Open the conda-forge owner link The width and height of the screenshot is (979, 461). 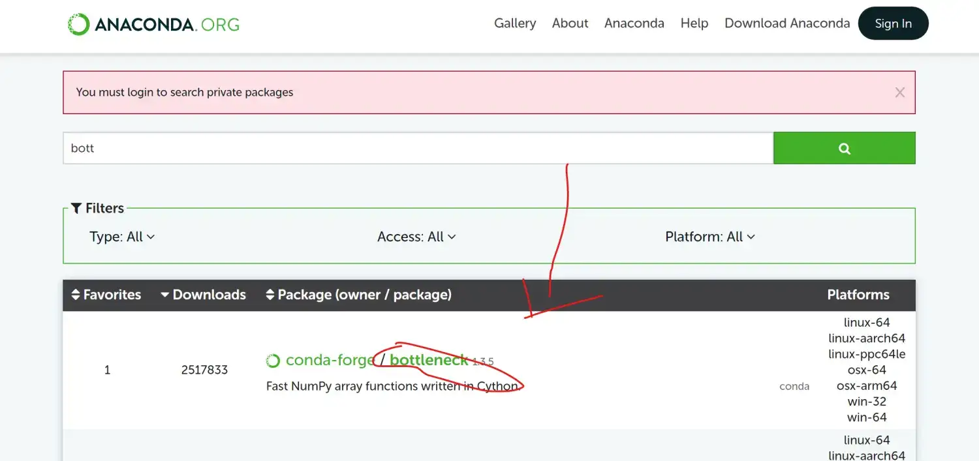330,360
